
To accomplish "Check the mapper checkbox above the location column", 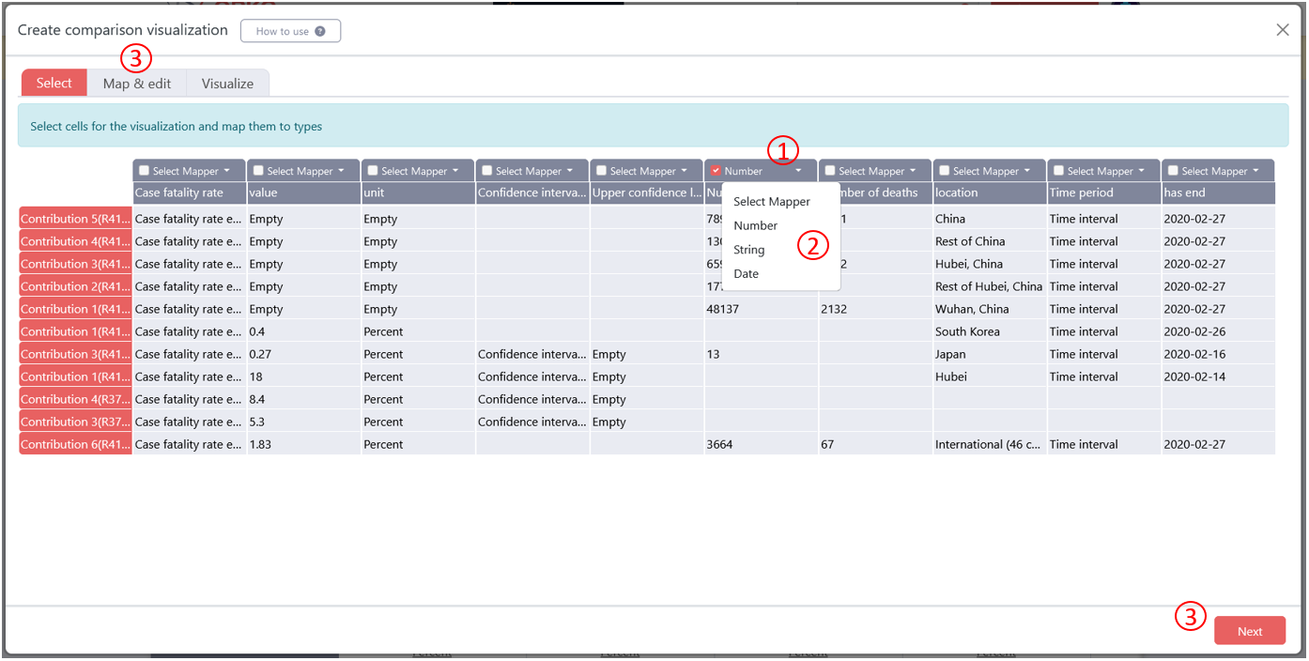I will (944, 171).
